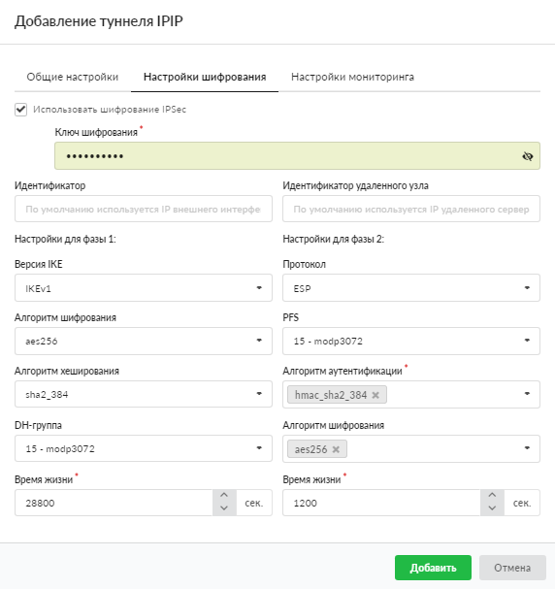Cancel with the Отмена button

click(x=512, y=568)
